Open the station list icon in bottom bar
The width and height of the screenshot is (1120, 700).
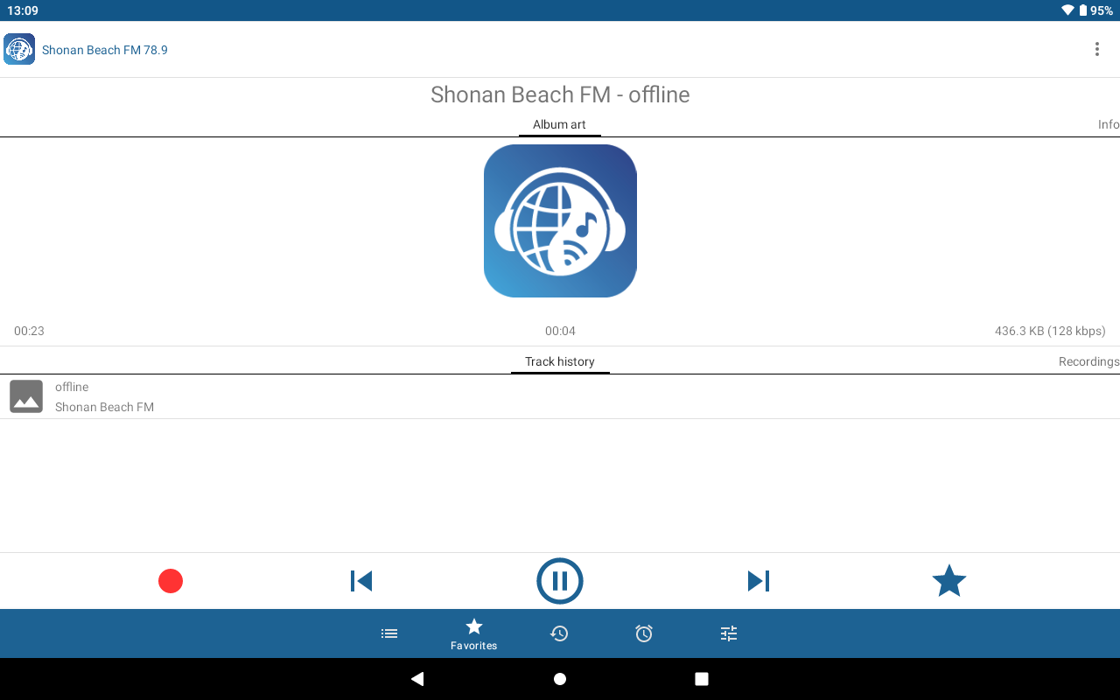[x=389, y=633]
